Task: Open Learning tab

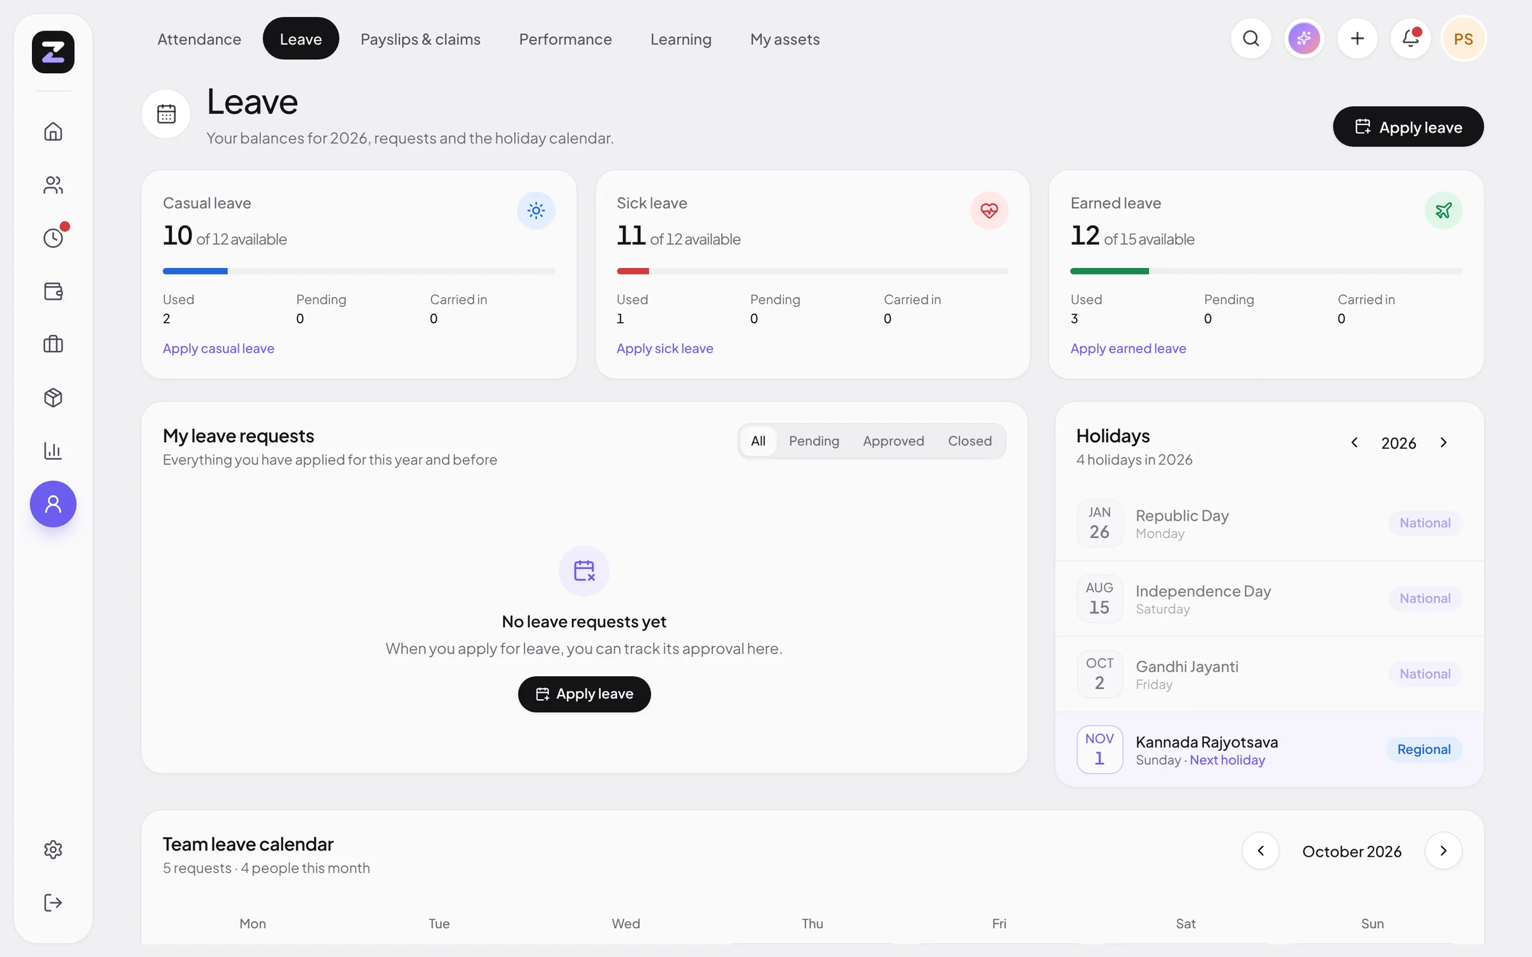Action: click(x=681, y=39)
